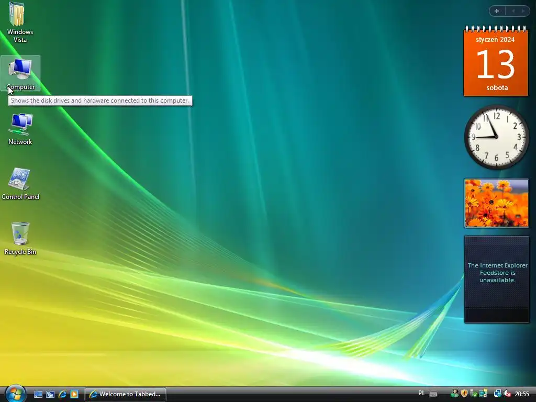Image resolution: width=536 pixels, height=402 pixels.
Task: Select the Recycle Bin icon
Action: 20,239
